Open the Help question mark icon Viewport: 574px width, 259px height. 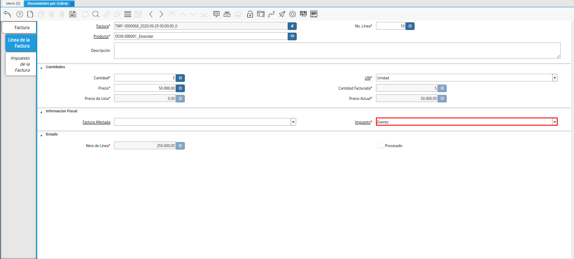(19, 14)
